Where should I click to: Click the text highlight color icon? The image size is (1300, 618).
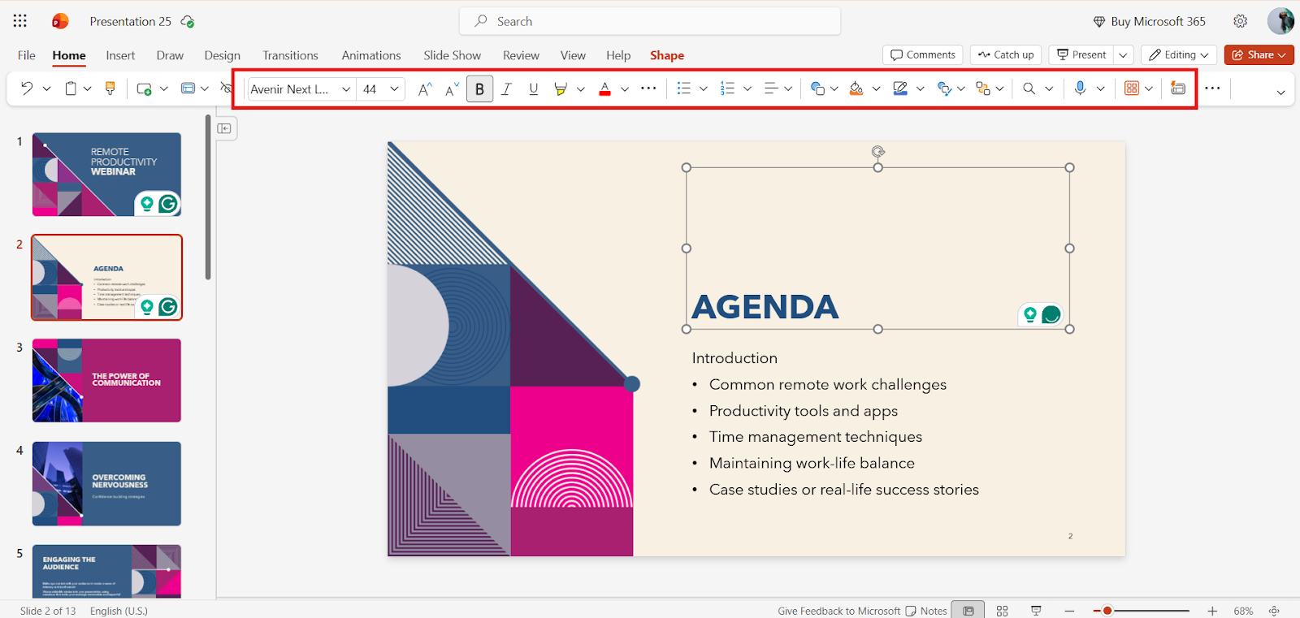[560, 89]
